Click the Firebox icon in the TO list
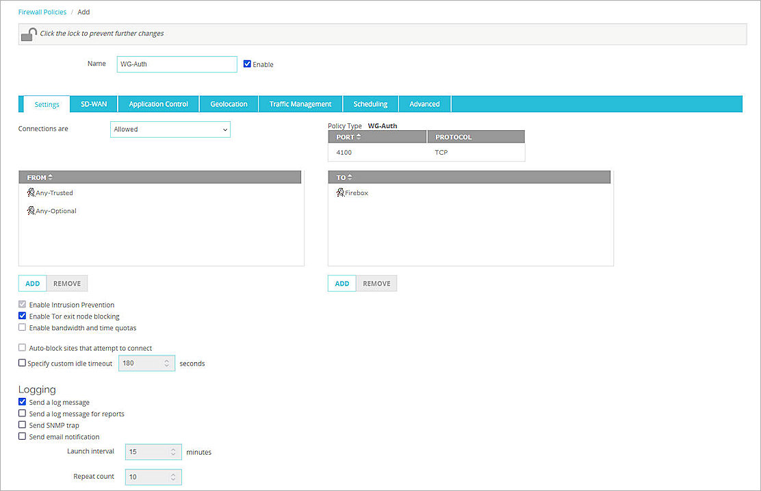 (340, 192)
